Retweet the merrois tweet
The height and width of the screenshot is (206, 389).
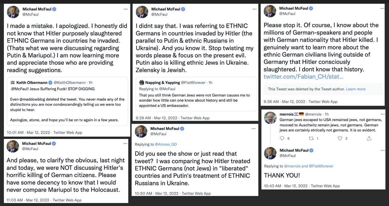click(311, 138)
